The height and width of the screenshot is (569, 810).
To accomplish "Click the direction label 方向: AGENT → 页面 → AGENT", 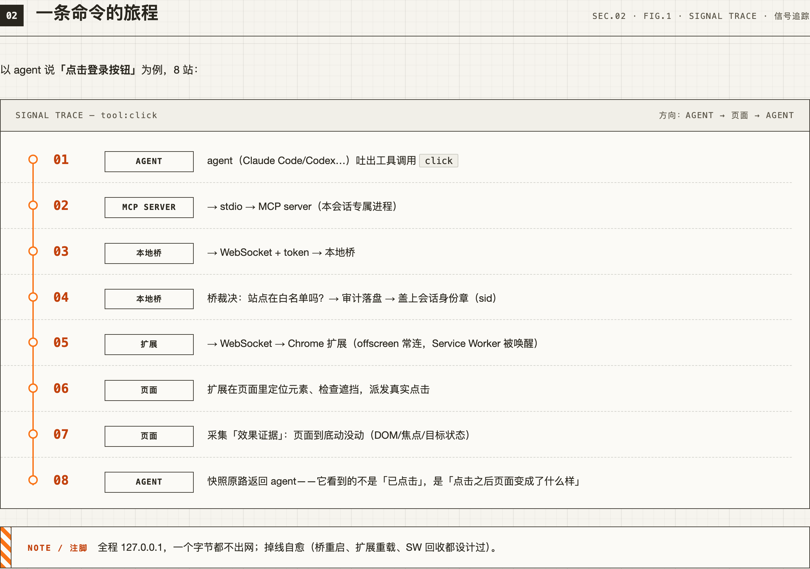I will (x=726, y=115).
